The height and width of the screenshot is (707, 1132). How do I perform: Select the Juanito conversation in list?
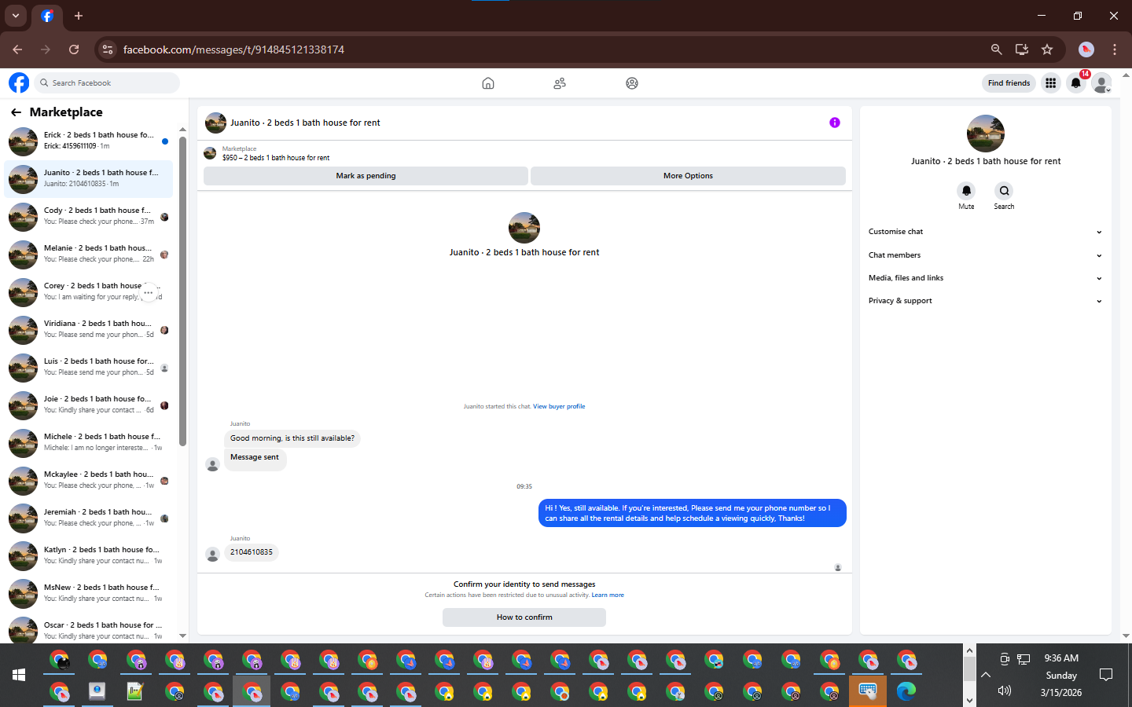pyautogui.click(x=88, y=179)
